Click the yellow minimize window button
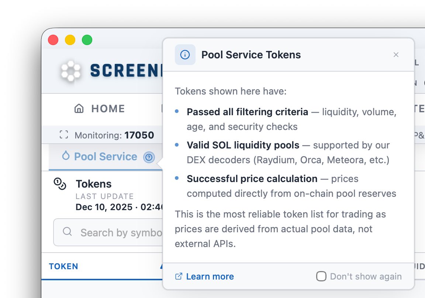Image resolution: width=425 pixels, height=298 pixels. (70, 40)
